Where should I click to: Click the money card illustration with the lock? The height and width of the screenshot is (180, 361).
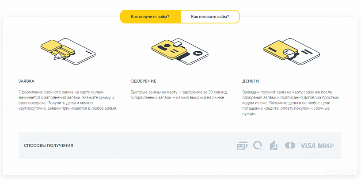292,51
